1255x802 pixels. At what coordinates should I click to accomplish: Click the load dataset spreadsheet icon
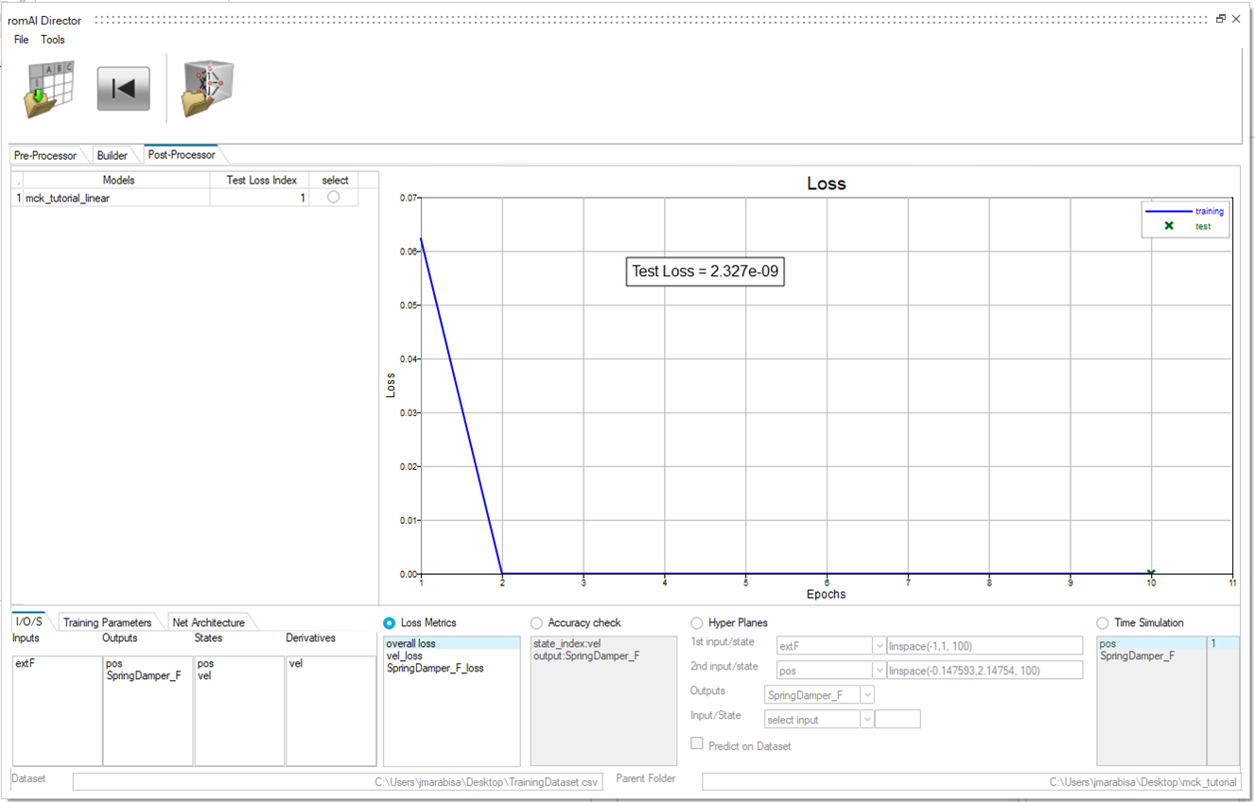pyautogui.click(x=49, y=90)
